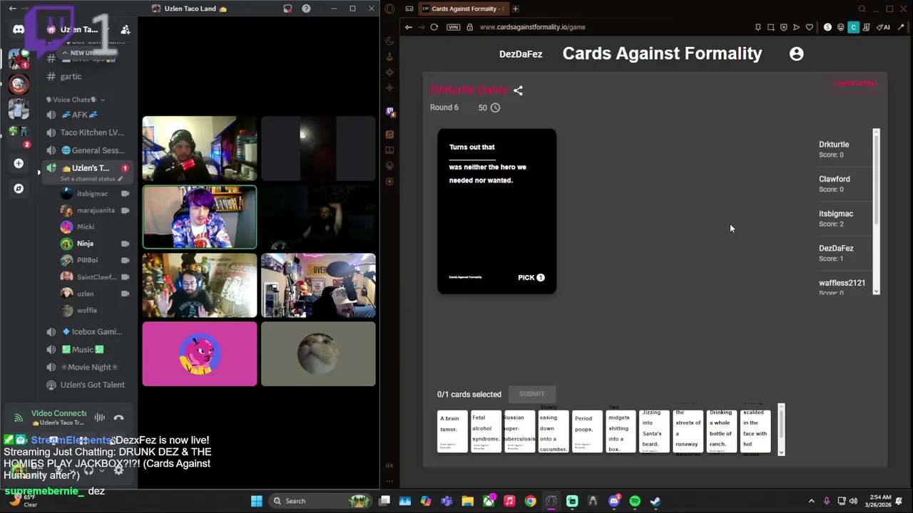913x513 pixels.
Task: Open Discord Discover compass icon
Action: [19, 189]
